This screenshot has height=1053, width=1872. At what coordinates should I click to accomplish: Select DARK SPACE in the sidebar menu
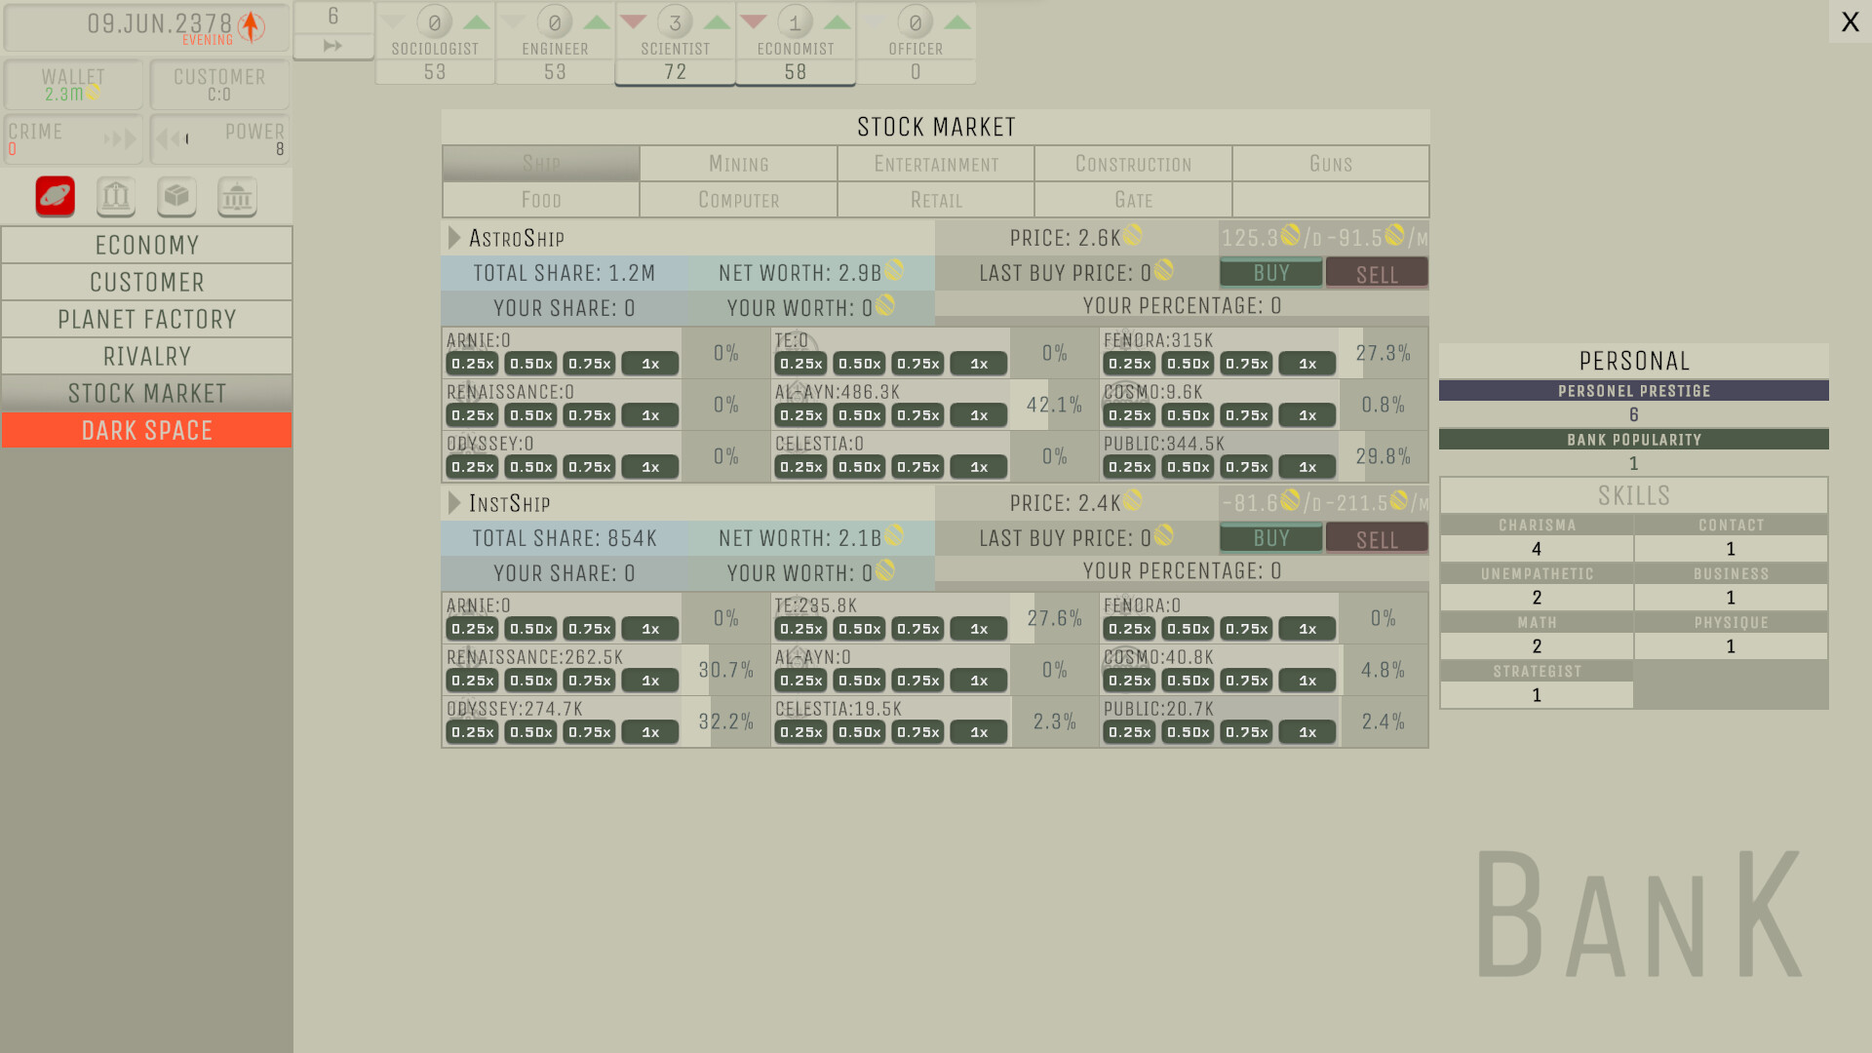146,430
